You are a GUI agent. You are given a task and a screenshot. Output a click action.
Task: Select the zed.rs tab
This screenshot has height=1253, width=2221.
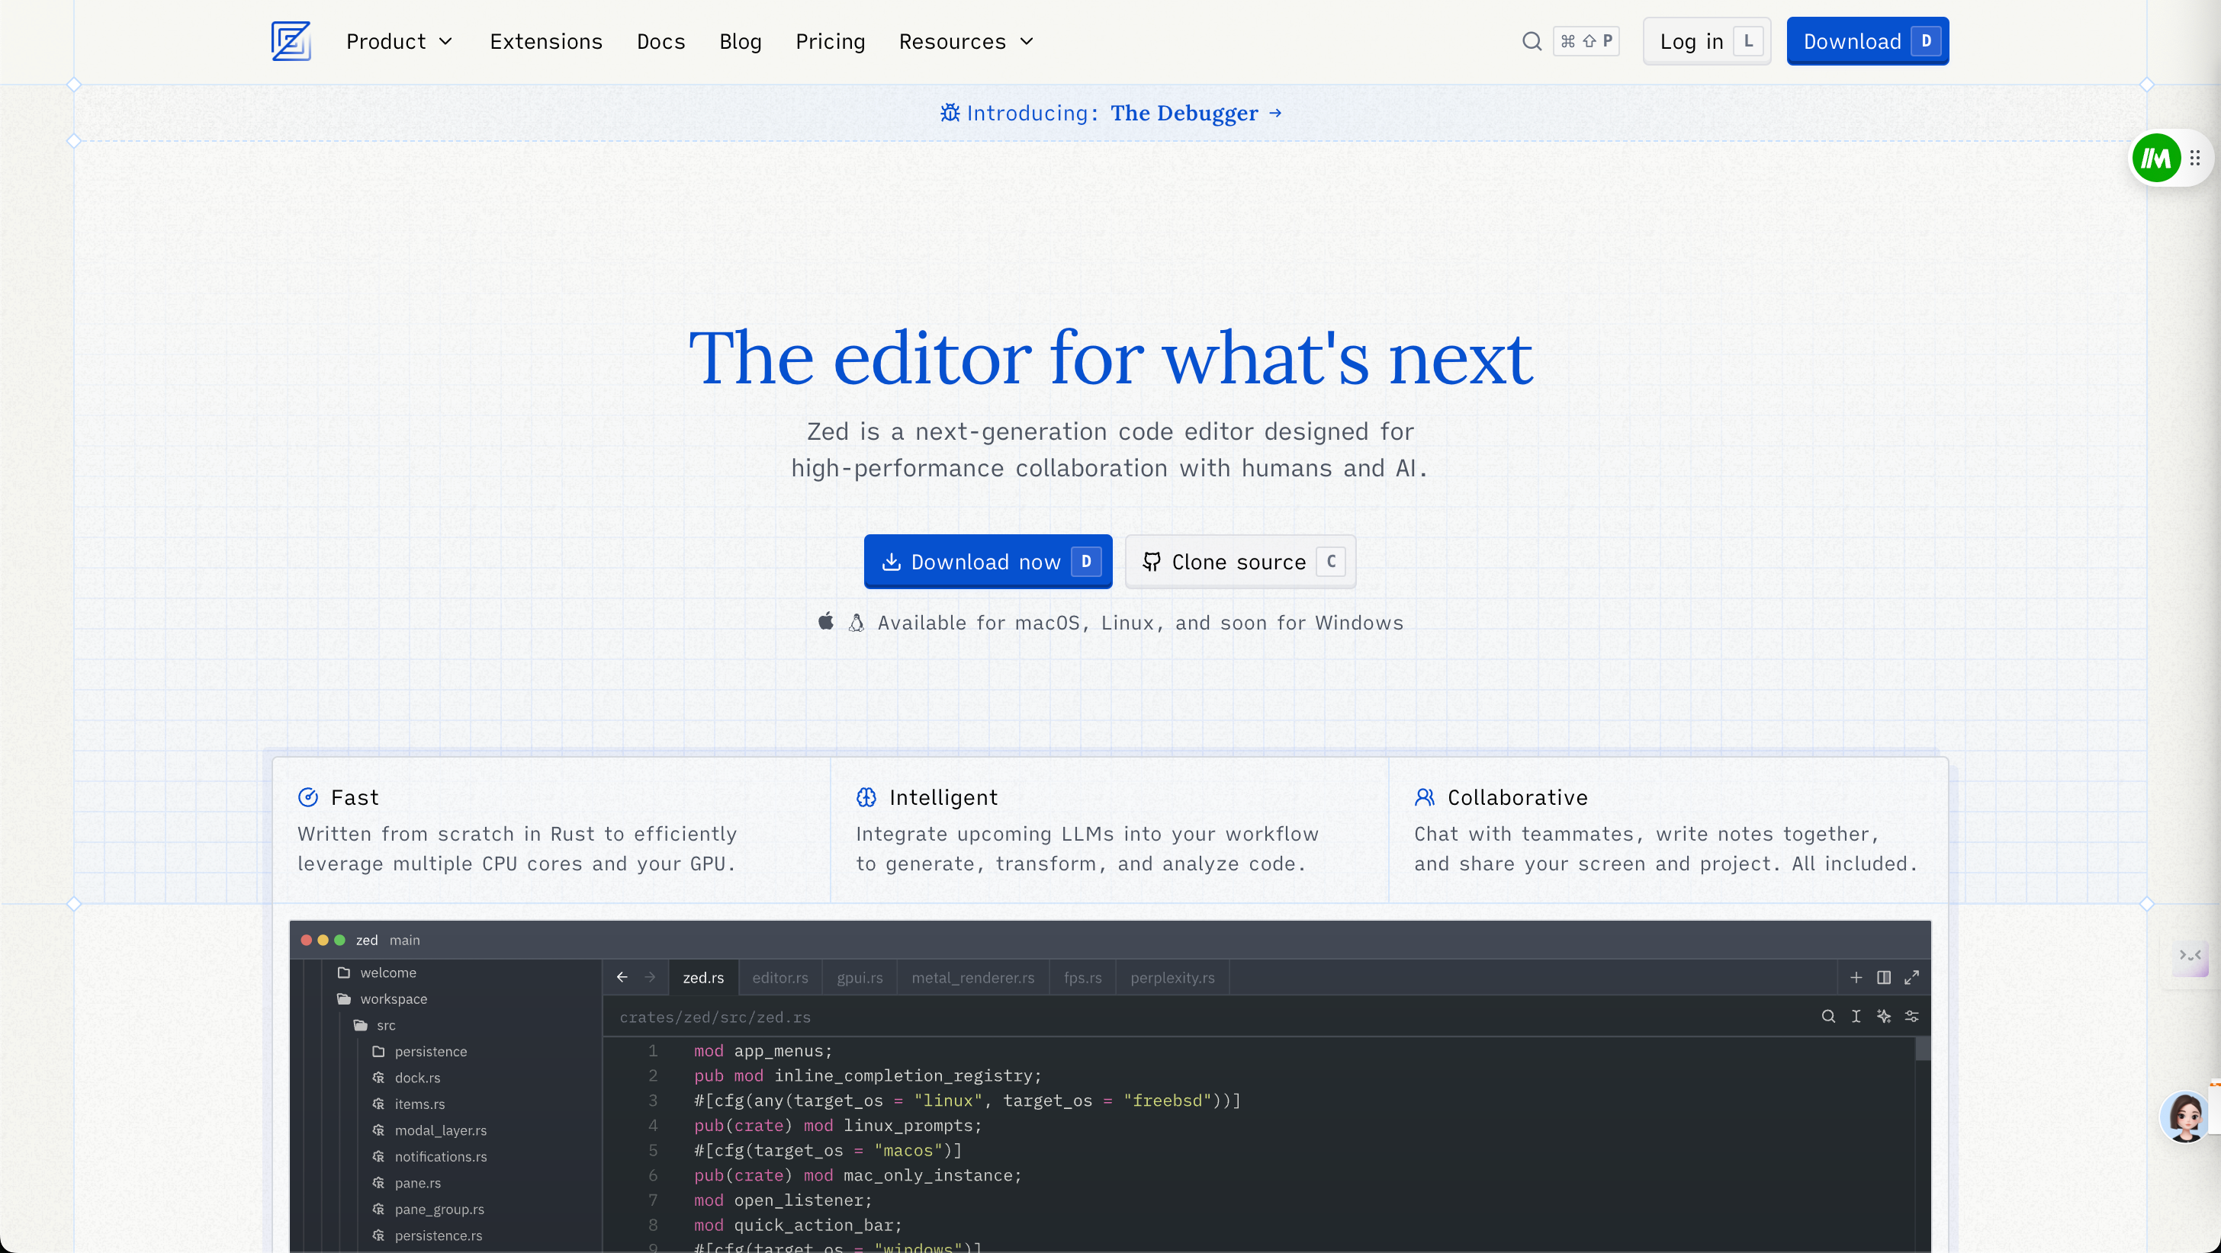click(x=703, y=977)
